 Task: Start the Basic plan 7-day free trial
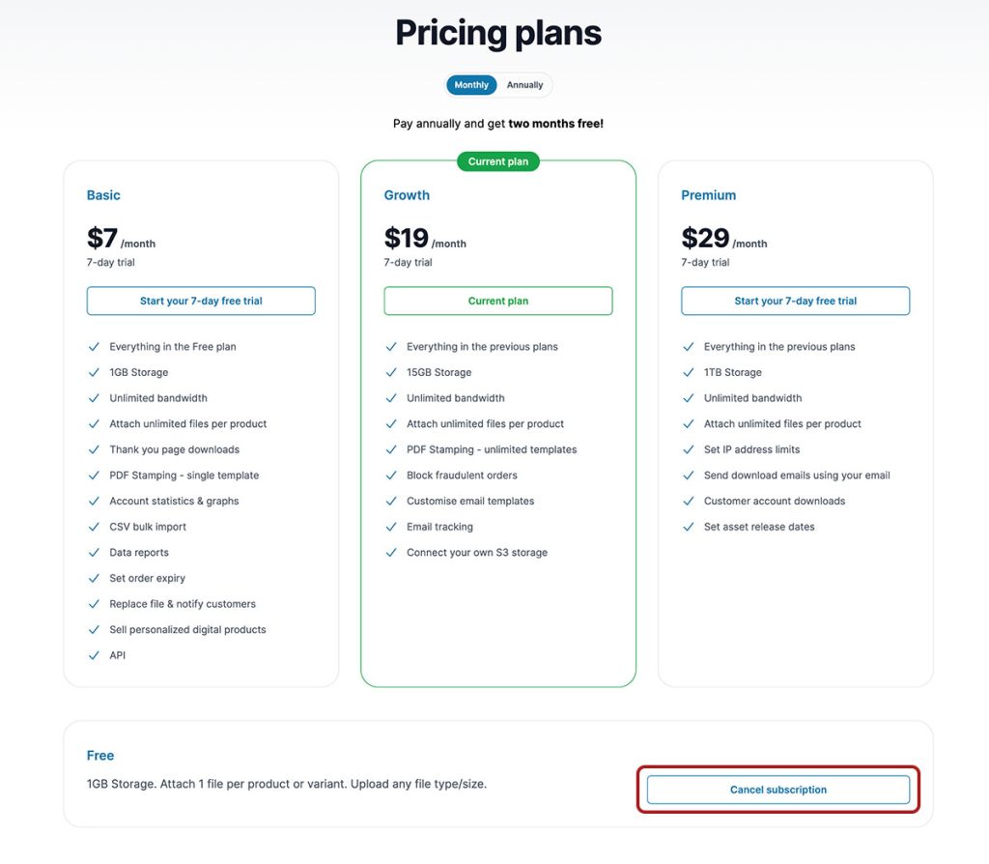pyautogui.click(x=201, y=301)
